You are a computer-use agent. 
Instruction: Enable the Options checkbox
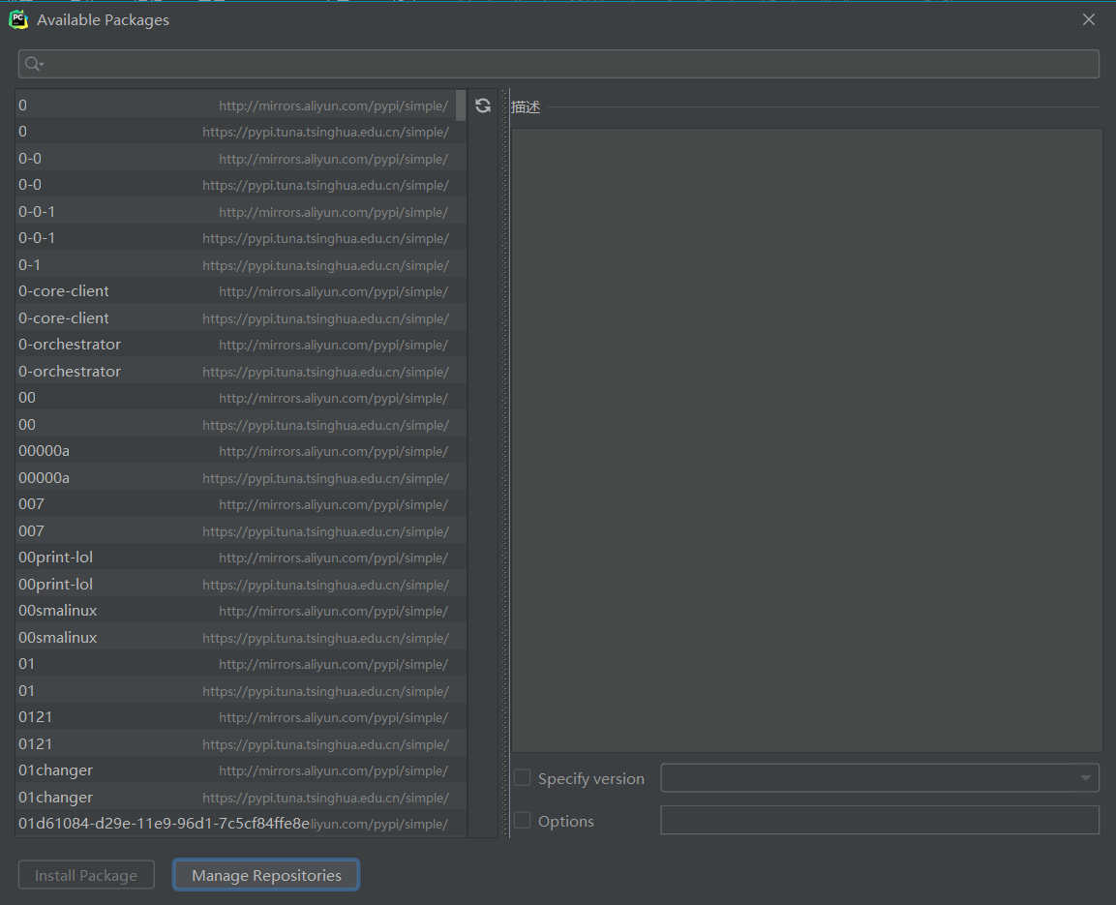pos(523,821)
